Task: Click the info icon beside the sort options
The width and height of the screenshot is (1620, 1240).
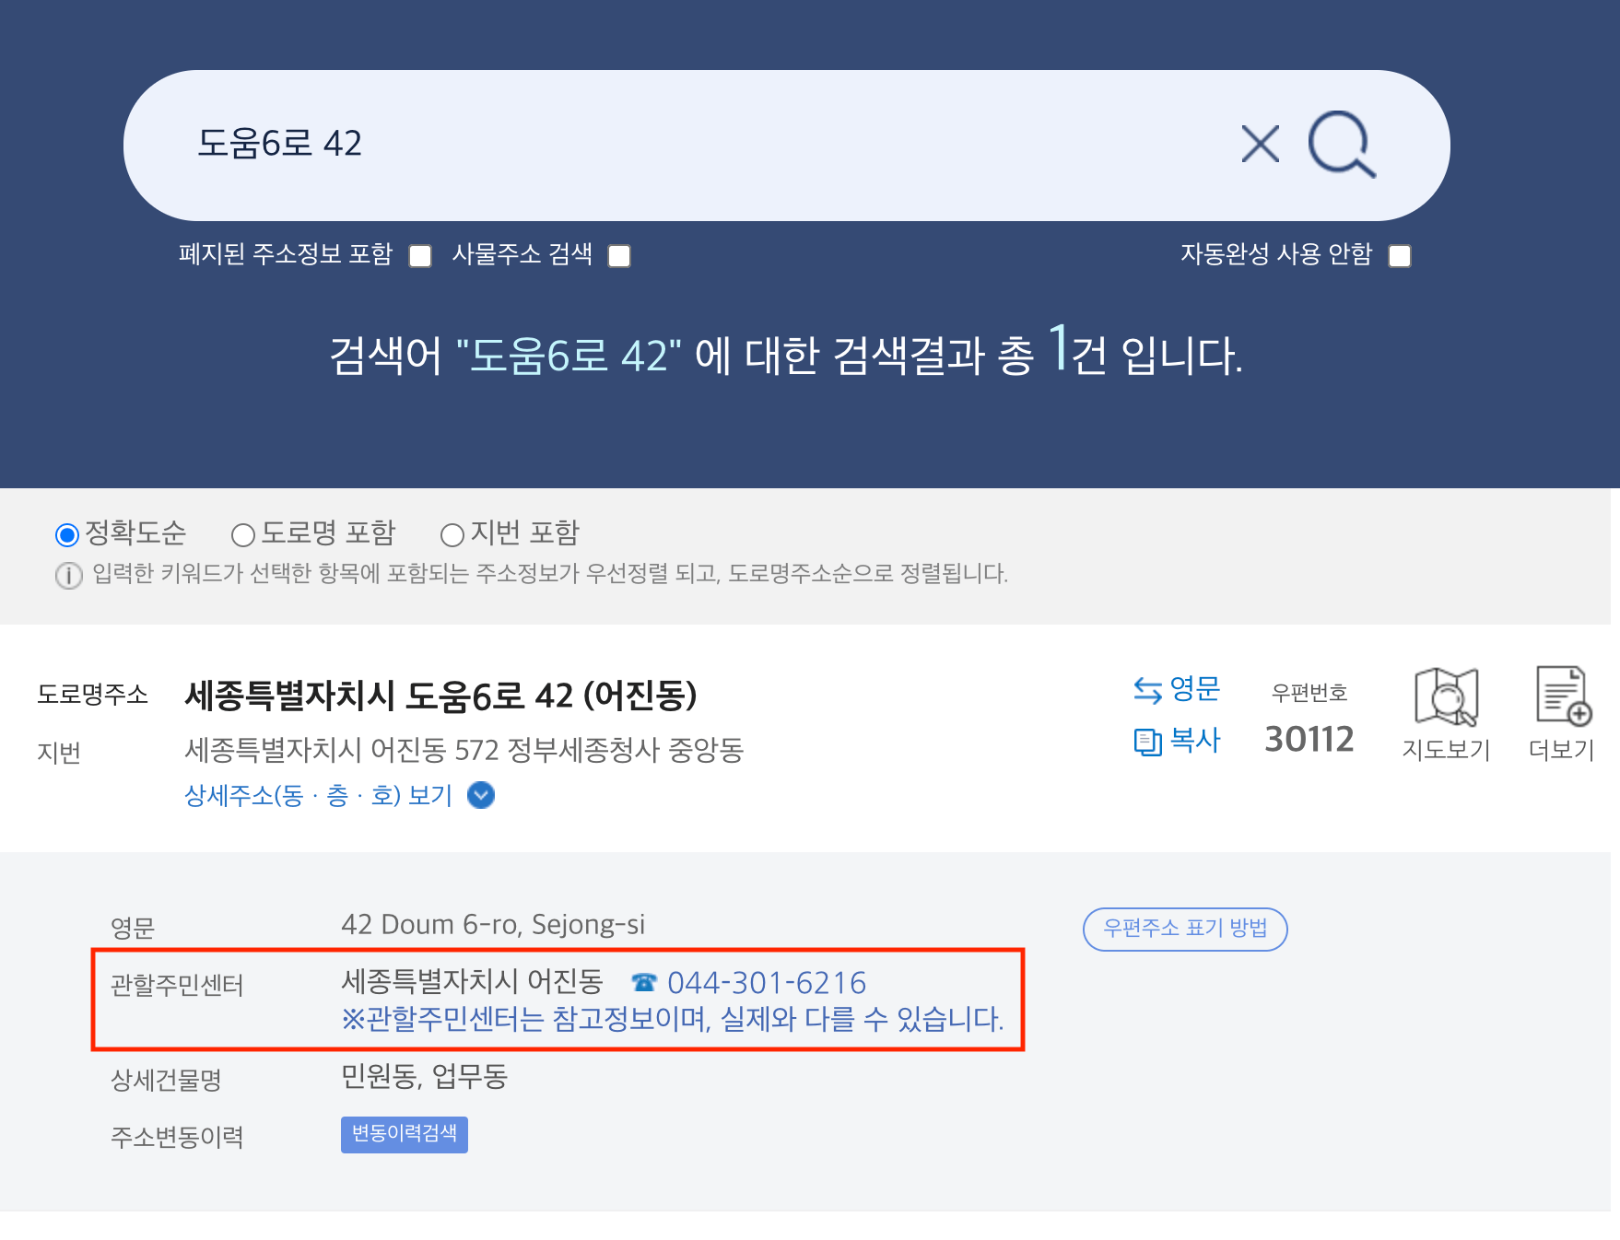Action: click(67, 576)
